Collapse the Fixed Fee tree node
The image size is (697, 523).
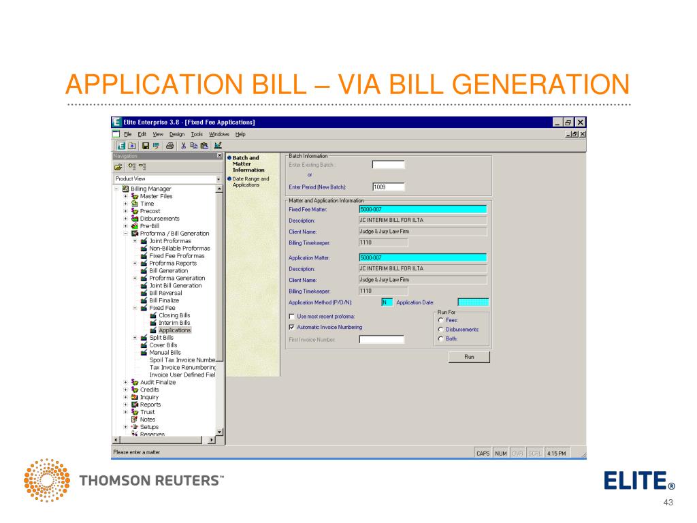pos(135,308)
